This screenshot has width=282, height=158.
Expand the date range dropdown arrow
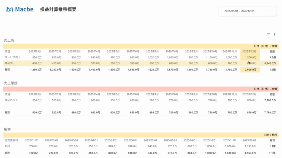(269, 11)
